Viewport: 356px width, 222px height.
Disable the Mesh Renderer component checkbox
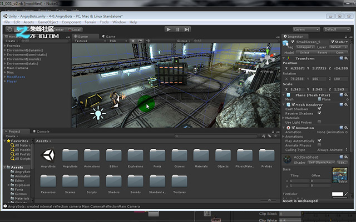pos(293,105)
